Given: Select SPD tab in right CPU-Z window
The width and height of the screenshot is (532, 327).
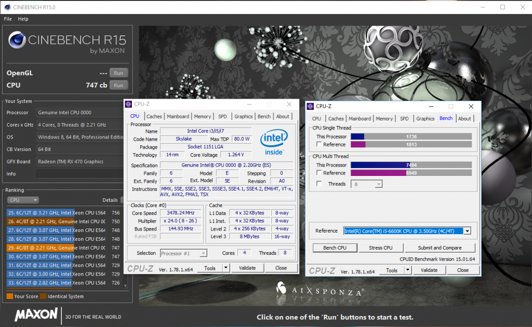Looking at the screenshot, I should coord(404,118).
